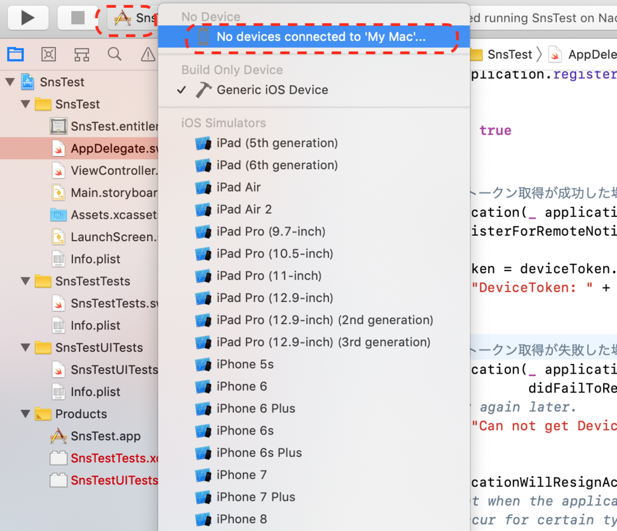617x531 pixels.
Task: Choose iPad (6th generation) simulator
Action: click(x=314, y=165)
